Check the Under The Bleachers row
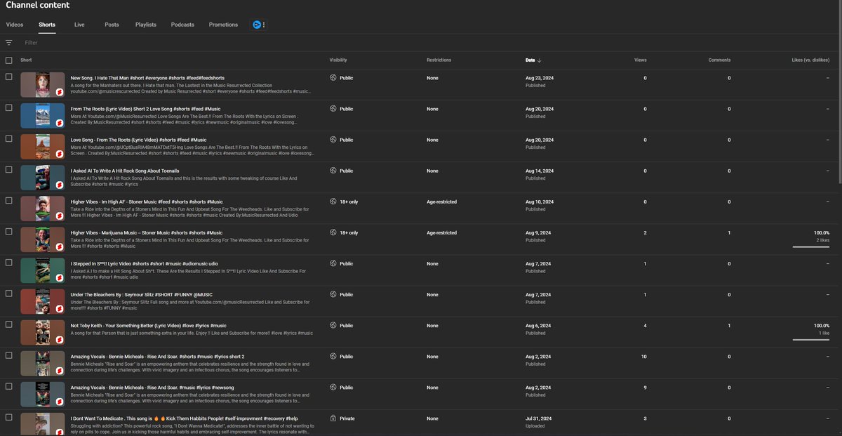Viewport: 842px width, 436px height. [8, 293]
